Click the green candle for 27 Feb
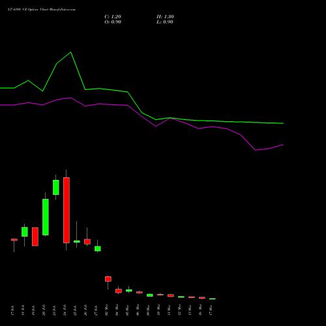The image size is (326, 326). point(98,248)
